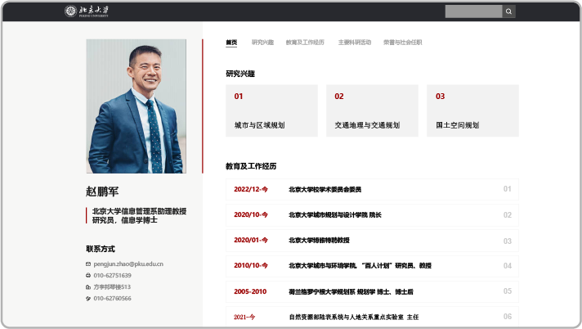Select the row 北京大学城市规划与设计学院 院长
Viewport: 582px width, 329px height.
(372, 215)
